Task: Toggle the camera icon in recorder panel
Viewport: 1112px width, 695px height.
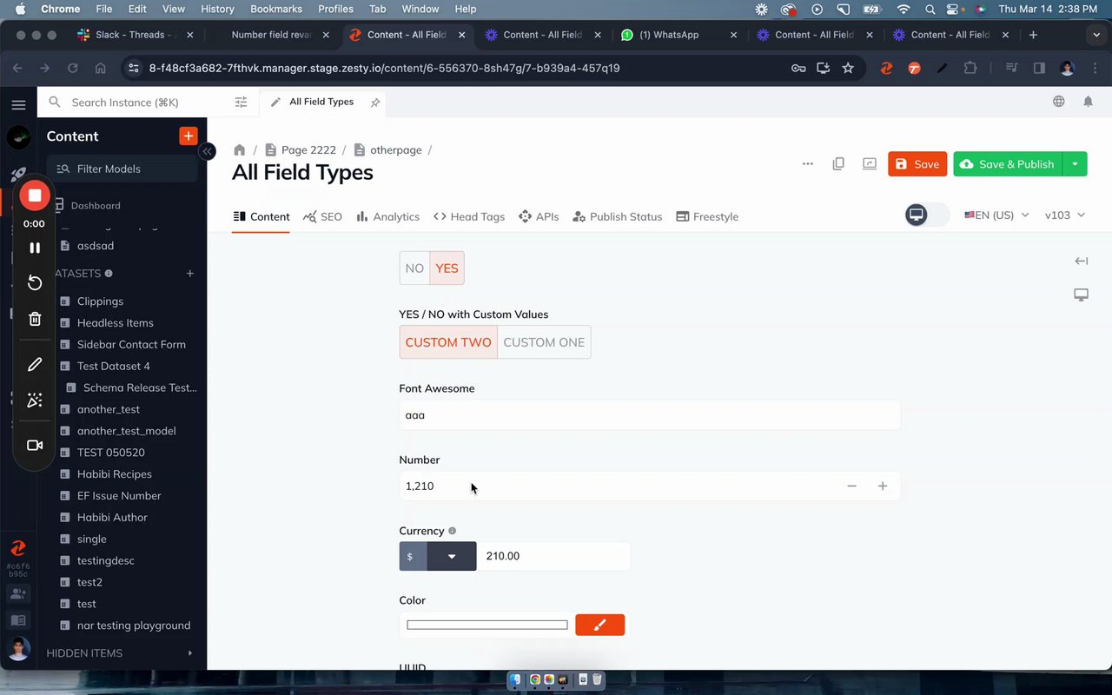Action: click(x=35, y=445)
